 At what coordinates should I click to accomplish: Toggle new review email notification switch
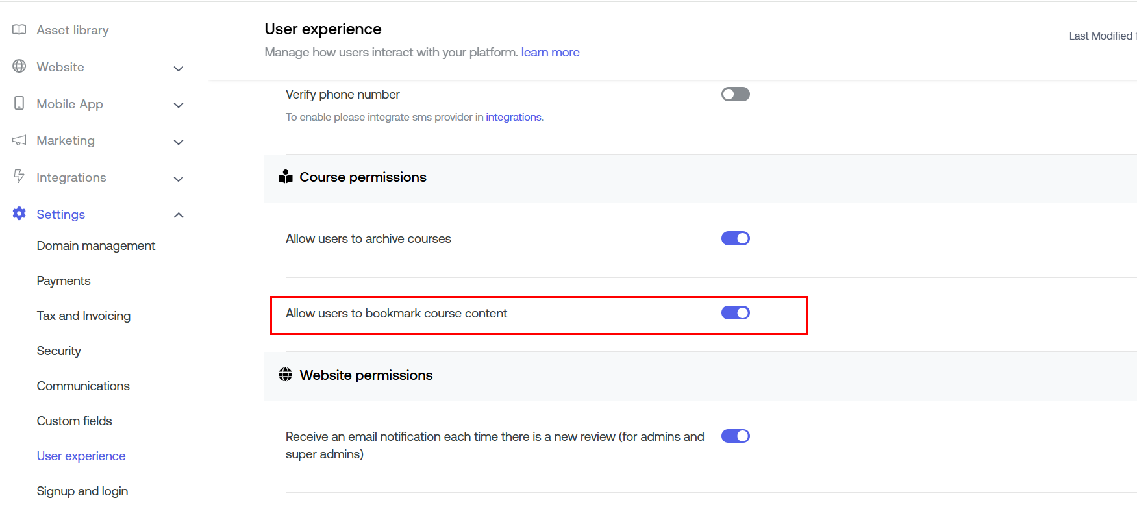coord(735,436)
